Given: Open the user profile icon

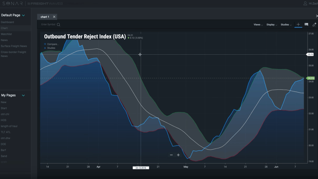Looking at the screenshot, I should tap(305, 4).
